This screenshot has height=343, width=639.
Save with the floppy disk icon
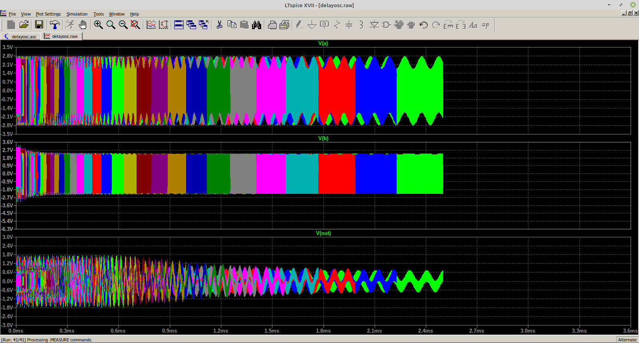pos(39,25)
